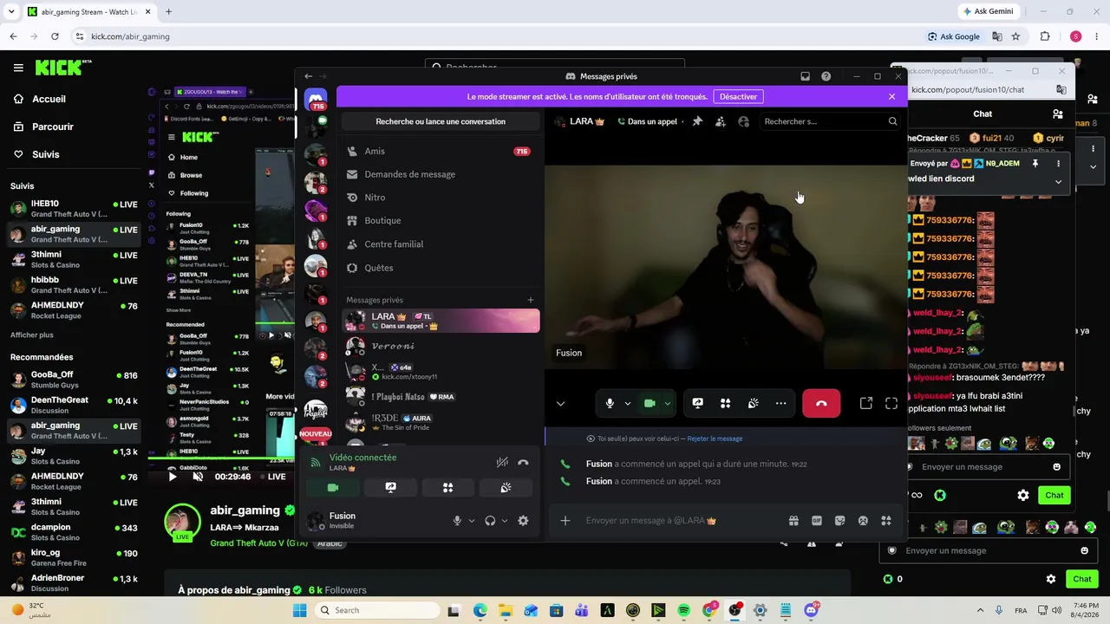Open DM with ! Playboi Natso
Viewport: 1110px width, 624px height.
[x=441, y=396]
